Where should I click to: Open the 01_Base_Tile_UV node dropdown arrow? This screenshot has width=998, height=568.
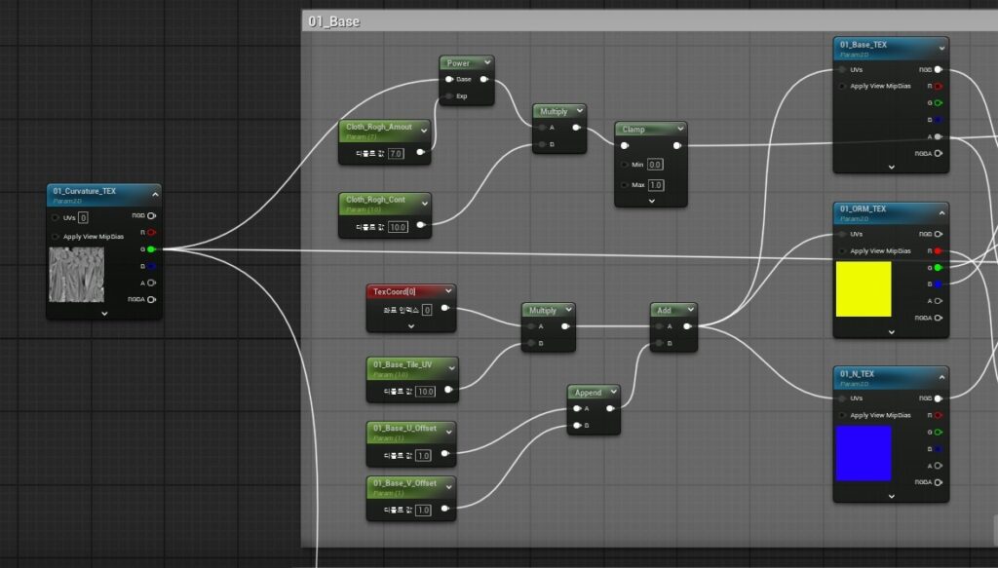(452, 368)
